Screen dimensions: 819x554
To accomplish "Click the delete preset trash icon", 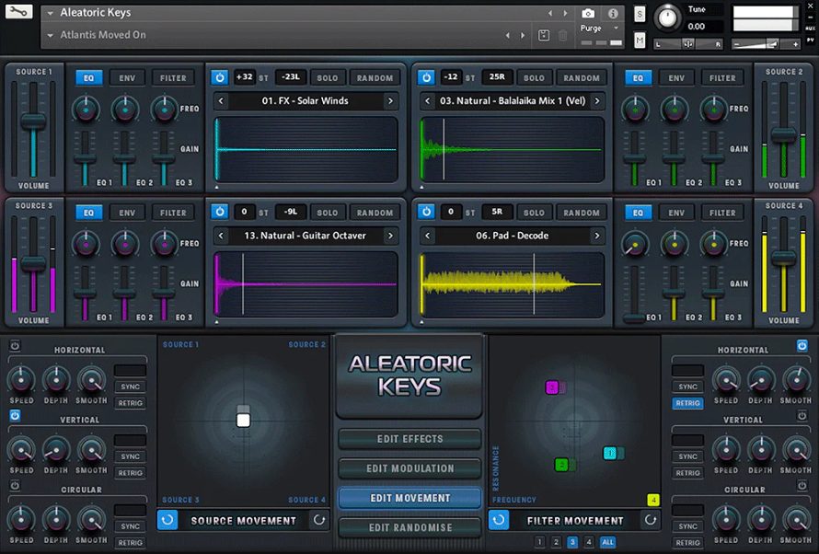I will pyautogui.click(x=562, y=36).
